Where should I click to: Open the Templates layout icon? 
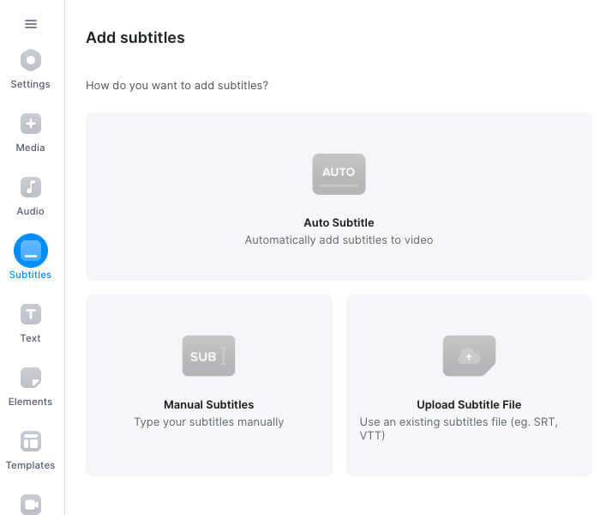tap(31, 441)
